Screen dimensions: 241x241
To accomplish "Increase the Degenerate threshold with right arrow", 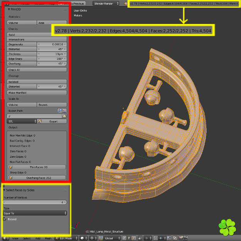I will pyautogui.click(x=65, y=44).
